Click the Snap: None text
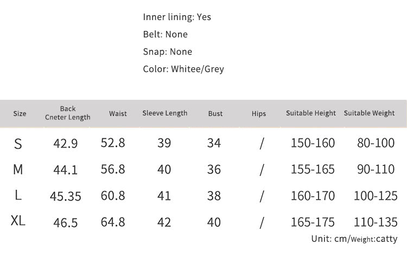407x263 pixels. (x=168, y=52)
